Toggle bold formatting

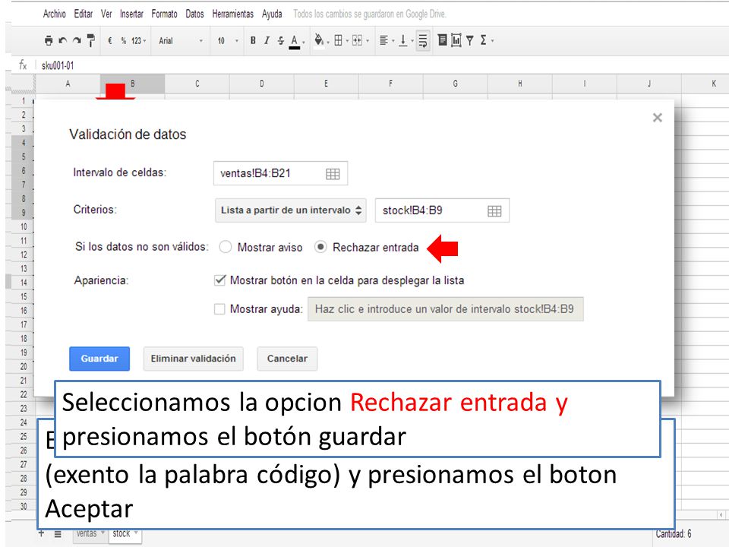coord(253,41)
